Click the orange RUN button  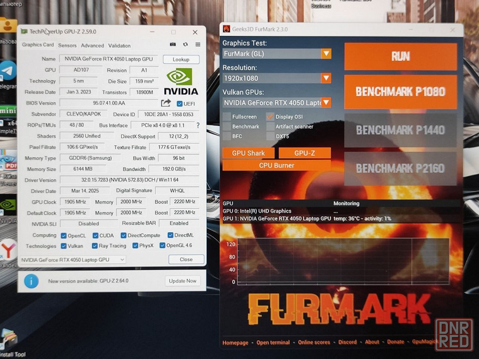(x=400, y=56)
